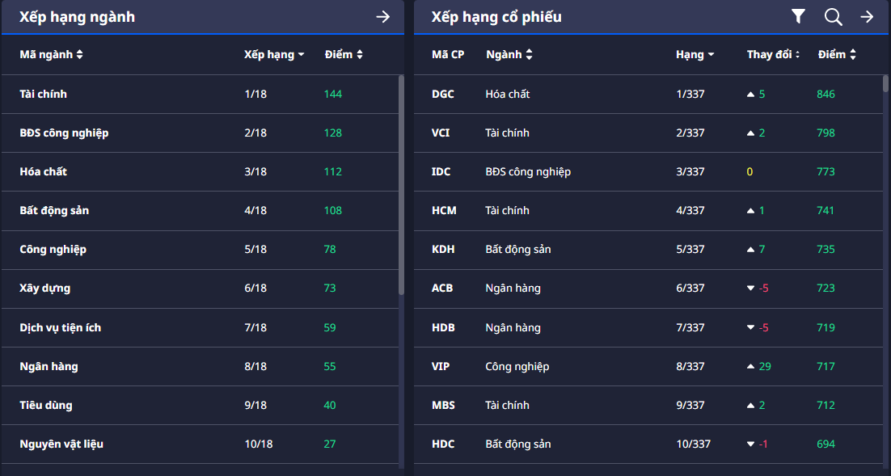This screenshot has width=891, height=476.
Task: Sort industries by Xếp hạng dropdown arrow
Action: (x=301, y=55)
